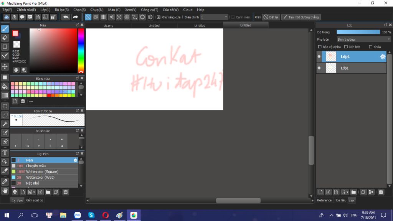This screenshot has height=221, width=393.
Task: Add new layer folder in Lớp panel
Action: coord(353,192)
